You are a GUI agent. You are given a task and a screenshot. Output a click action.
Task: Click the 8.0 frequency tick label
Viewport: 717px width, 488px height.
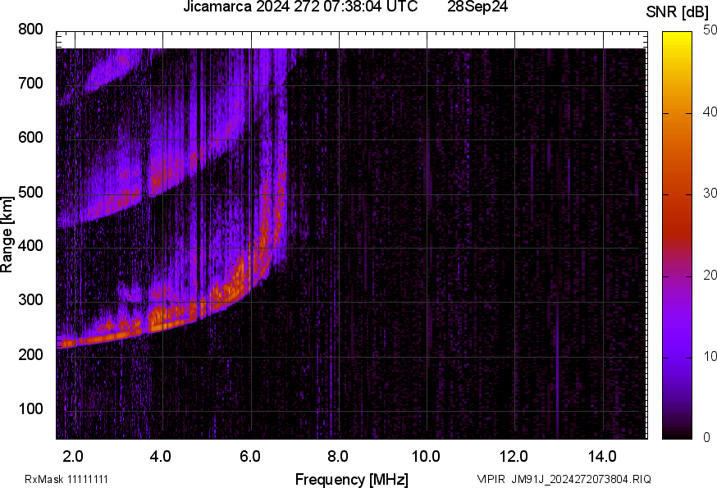click(338, 456)
